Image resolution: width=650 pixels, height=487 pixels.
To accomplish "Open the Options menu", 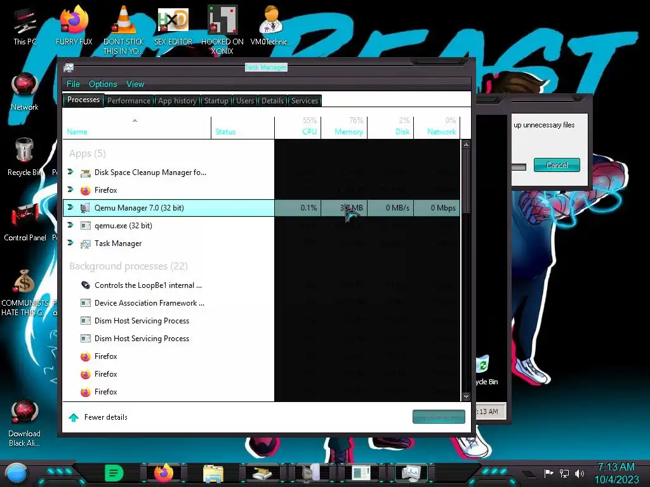I will [103, 84].
